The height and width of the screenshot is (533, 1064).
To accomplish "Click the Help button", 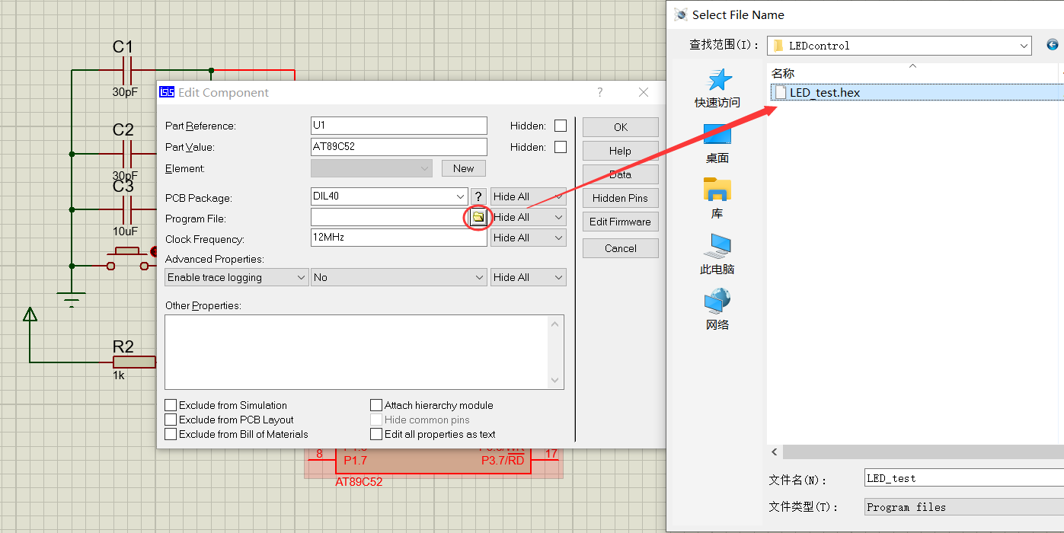I will coord(621,151).
